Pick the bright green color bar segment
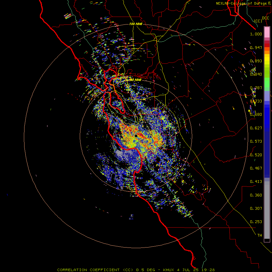Screen dimensions: 272x272 [267, 83]
